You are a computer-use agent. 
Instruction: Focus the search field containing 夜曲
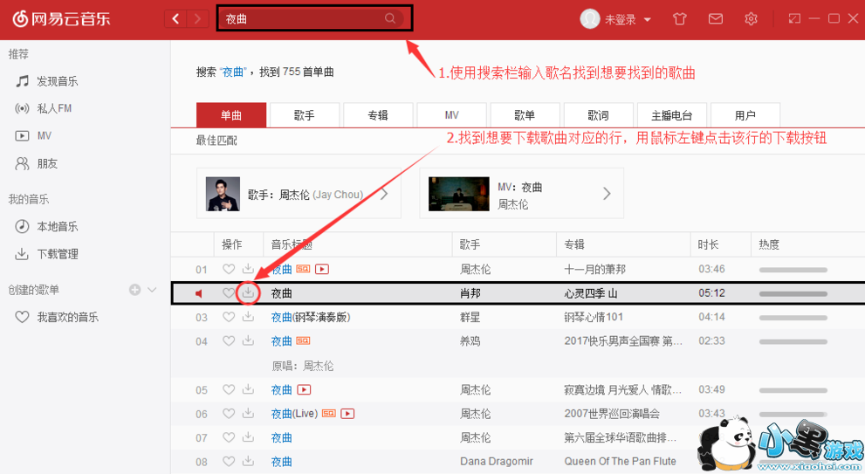pos(313,18)
